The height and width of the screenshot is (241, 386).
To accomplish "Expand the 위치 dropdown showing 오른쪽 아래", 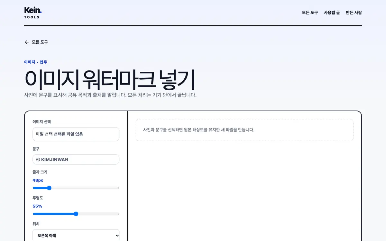I will point(76,236).
